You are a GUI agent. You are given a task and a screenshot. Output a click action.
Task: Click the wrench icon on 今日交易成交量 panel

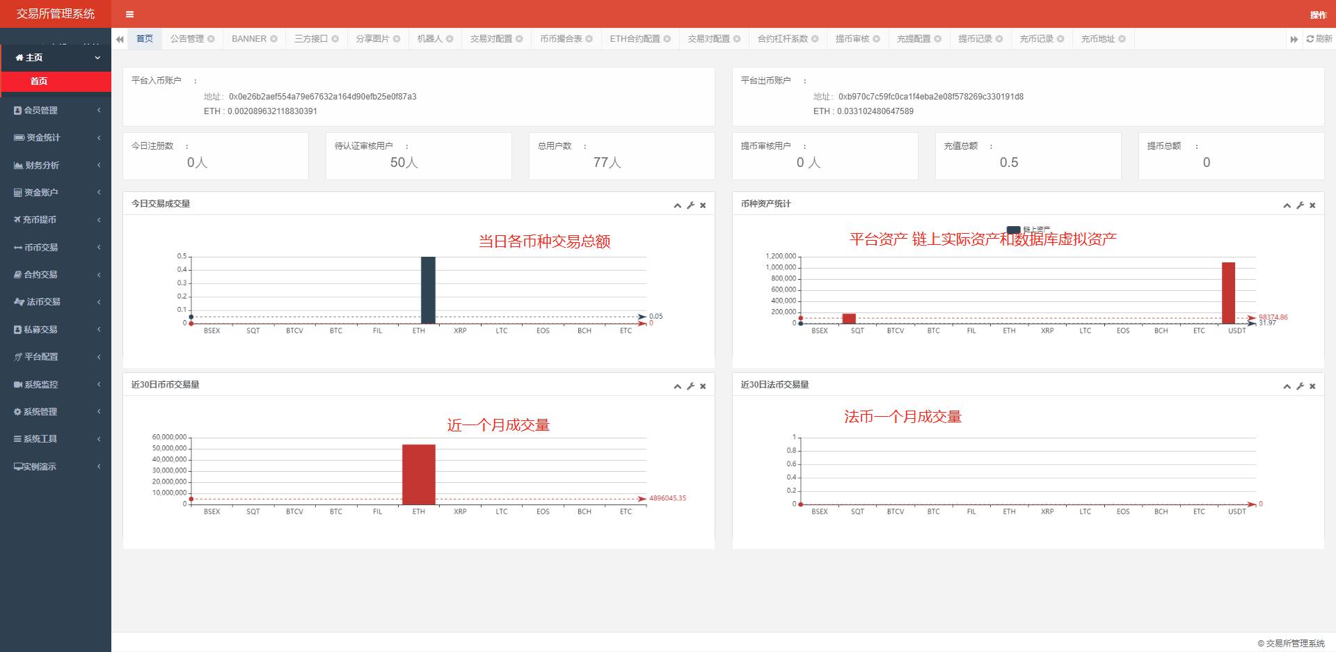[690, 205]
